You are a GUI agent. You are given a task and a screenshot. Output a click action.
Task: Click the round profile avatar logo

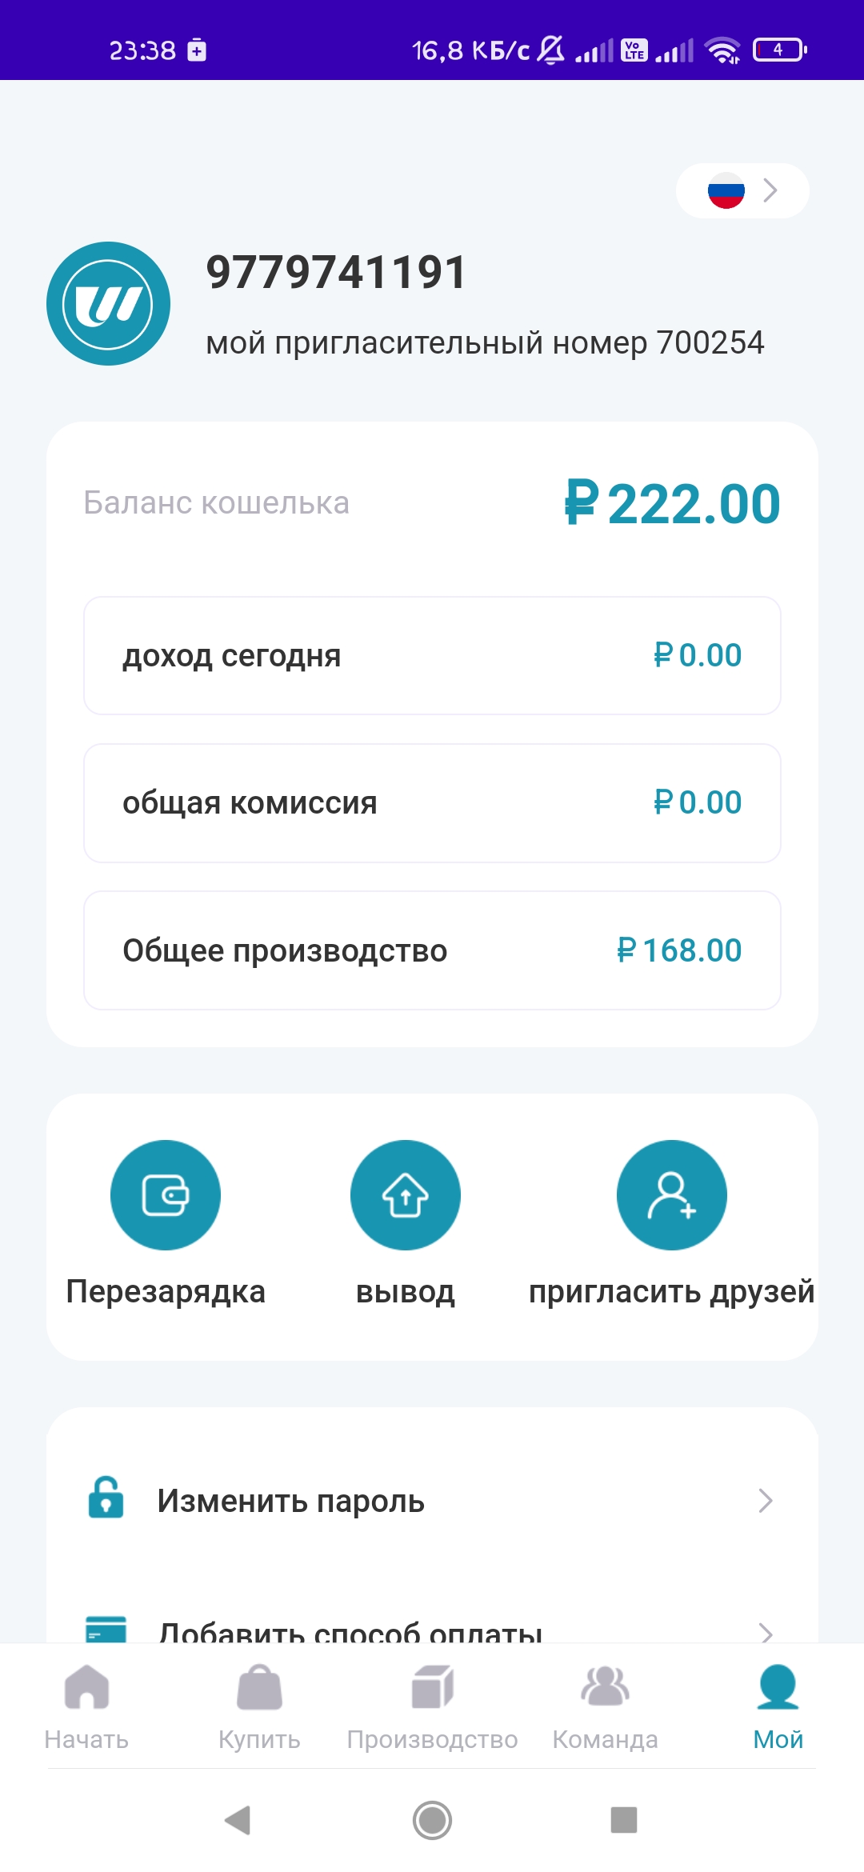point(108,304)
